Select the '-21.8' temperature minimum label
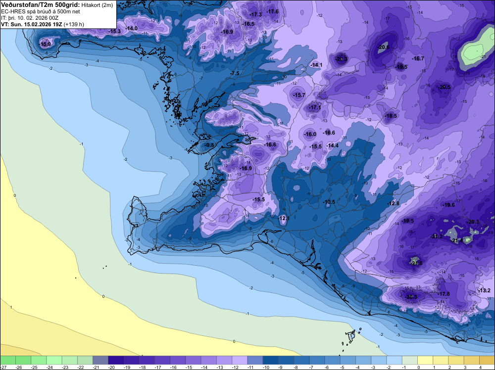 pyautogui.click(x=416, y=263)
